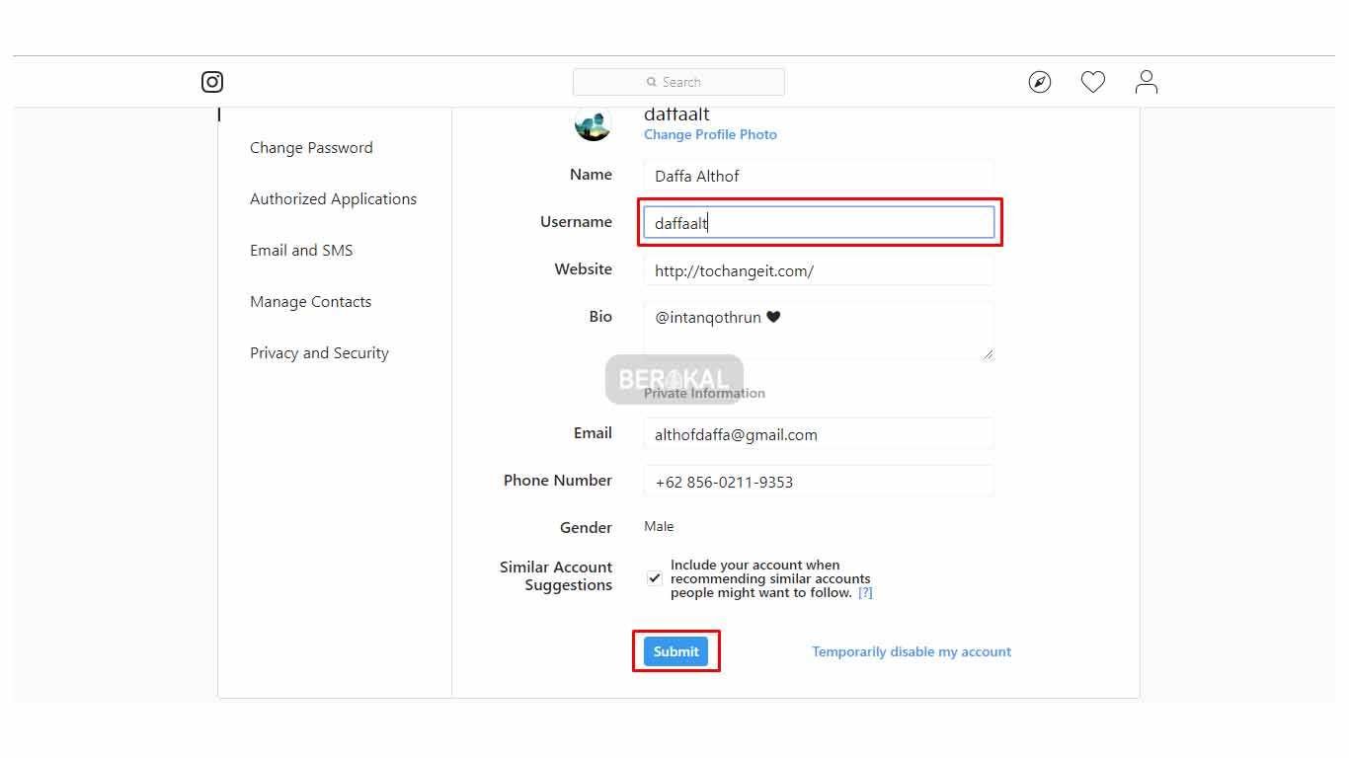Viewport: 1349px width, 758px height.
Task: Click Temporarily disable my account link
Action: click(x=911, y=652)
